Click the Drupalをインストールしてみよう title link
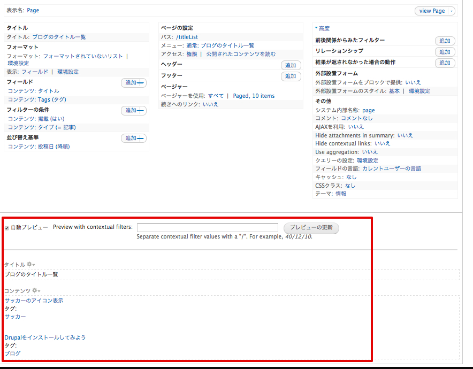Image resolution: width=473 pixels, height=369 pixels. tap(44, 337)
